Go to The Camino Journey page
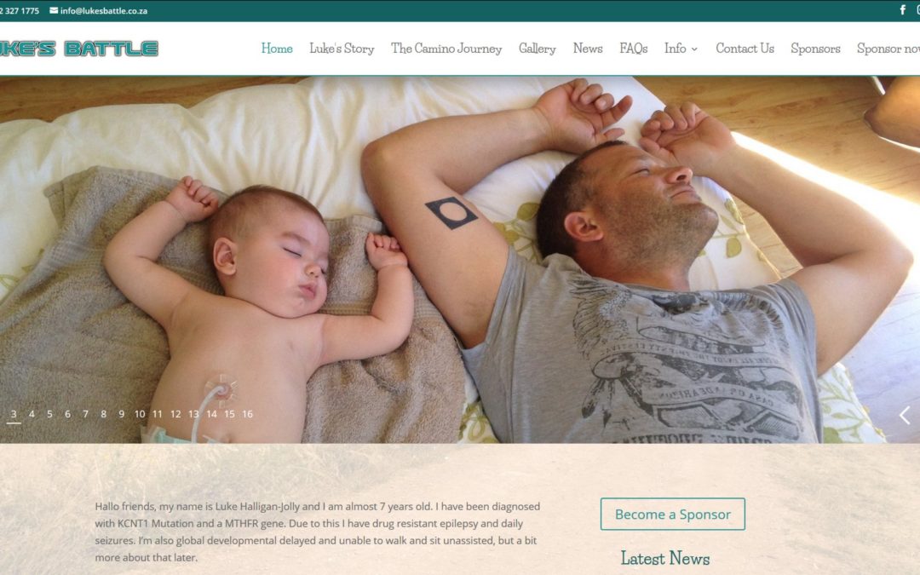920x575 pixels. 446,49
